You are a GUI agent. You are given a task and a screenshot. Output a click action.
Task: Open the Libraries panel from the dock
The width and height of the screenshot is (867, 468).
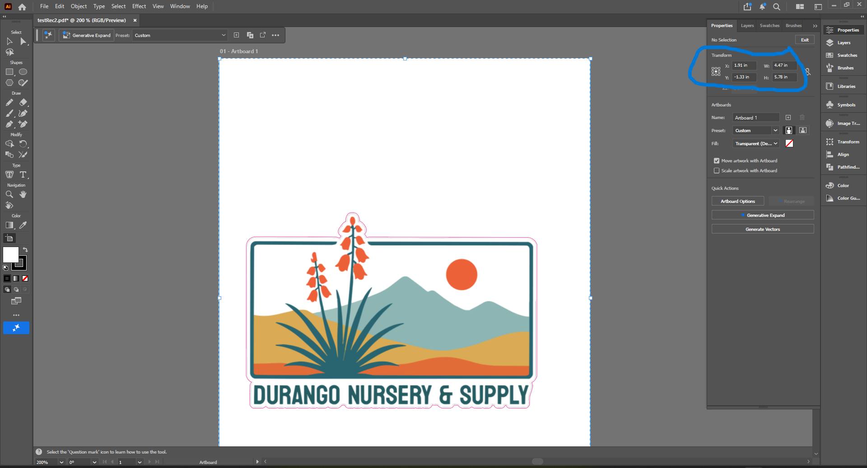[844, 86]
